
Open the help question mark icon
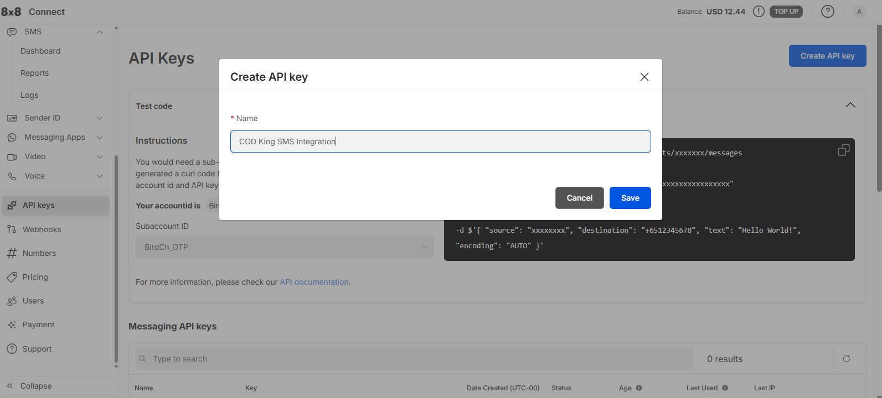coord(827,12)
